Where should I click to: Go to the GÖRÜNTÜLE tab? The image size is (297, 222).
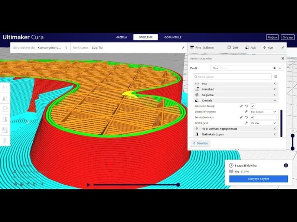(173, 37)
